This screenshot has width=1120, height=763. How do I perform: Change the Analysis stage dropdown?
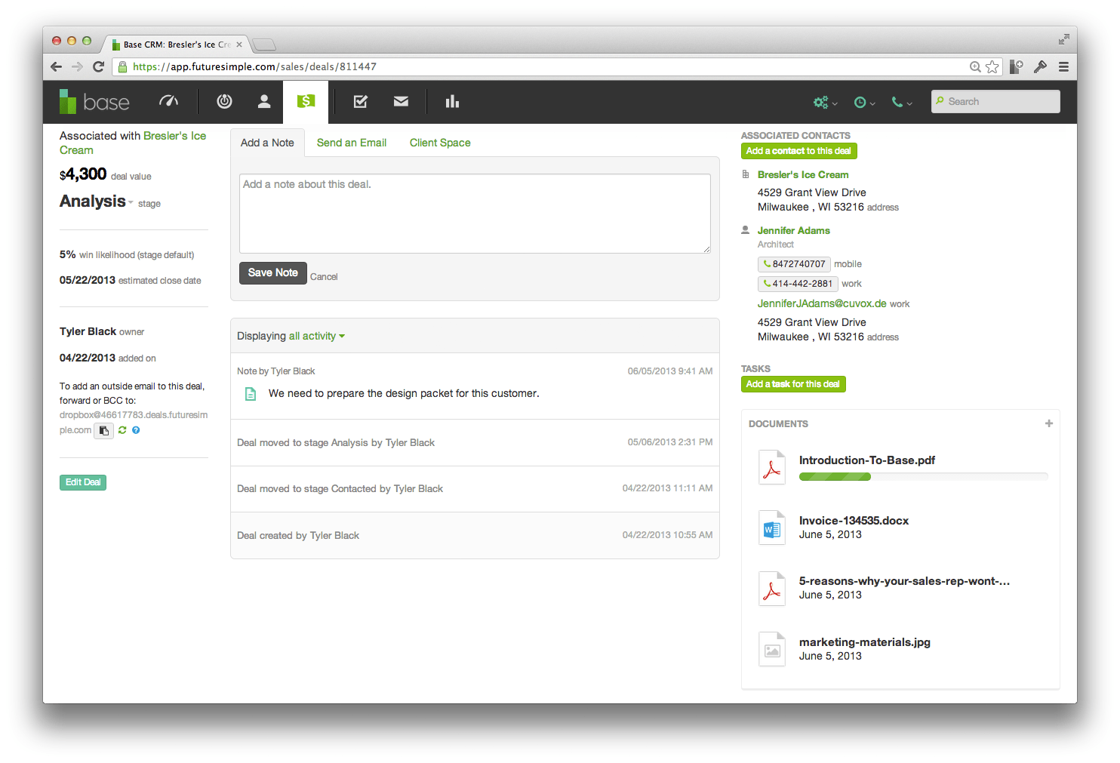[97, 202]
